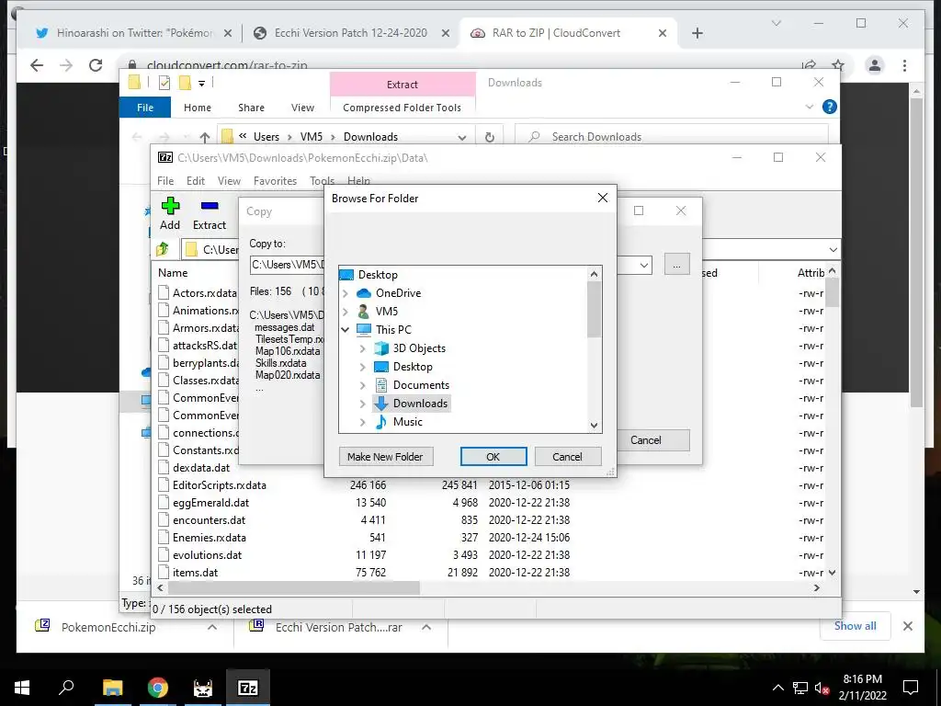941x706 pixels.
Task: Click the muted volume tray icon
Action: tap(822, 689)
